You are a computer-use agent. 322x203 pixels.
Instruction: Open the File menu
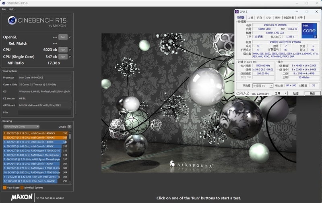(x=4, y=9)
